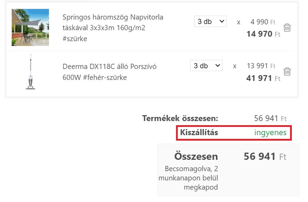The width and height of the screenshot is (308, 202).
Task: Open the grey sun sail product image
Action: [30, 27]
